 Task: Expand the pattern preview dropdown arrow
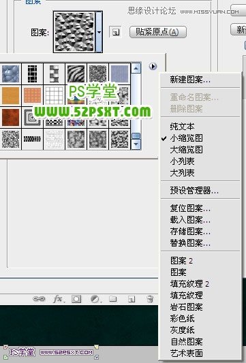coord(99,32)
